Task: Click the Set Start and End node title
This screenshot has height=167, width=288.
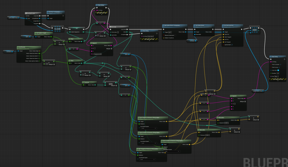Action: tap(232, 26)
